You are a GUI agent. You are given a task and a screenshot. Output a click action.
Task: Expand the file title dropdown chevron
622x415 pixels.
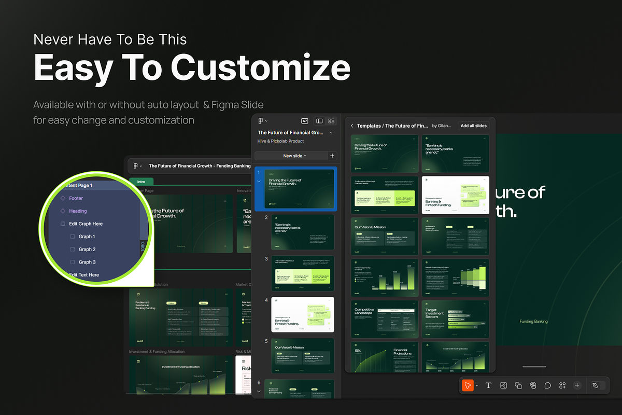click(x=331, y=133)
